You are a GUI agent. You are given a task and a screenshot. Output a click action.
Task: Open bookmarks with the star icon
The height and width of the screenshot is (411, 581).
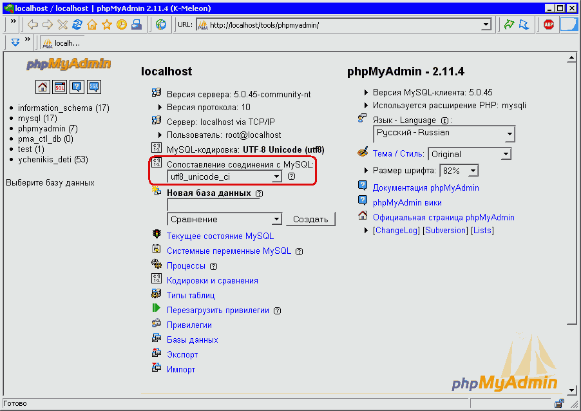coord(107,25)
